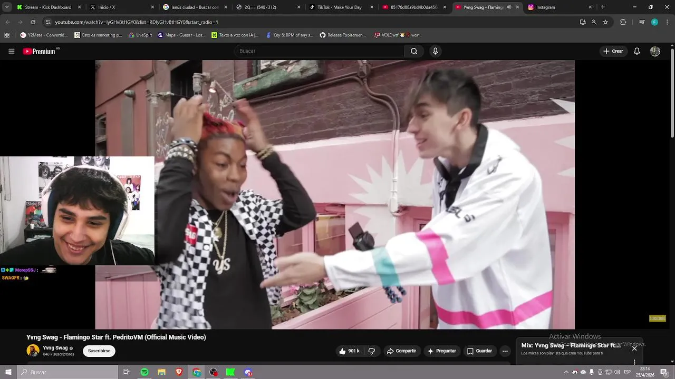Click the YouTube search magnifier button

tap(414, 51)
